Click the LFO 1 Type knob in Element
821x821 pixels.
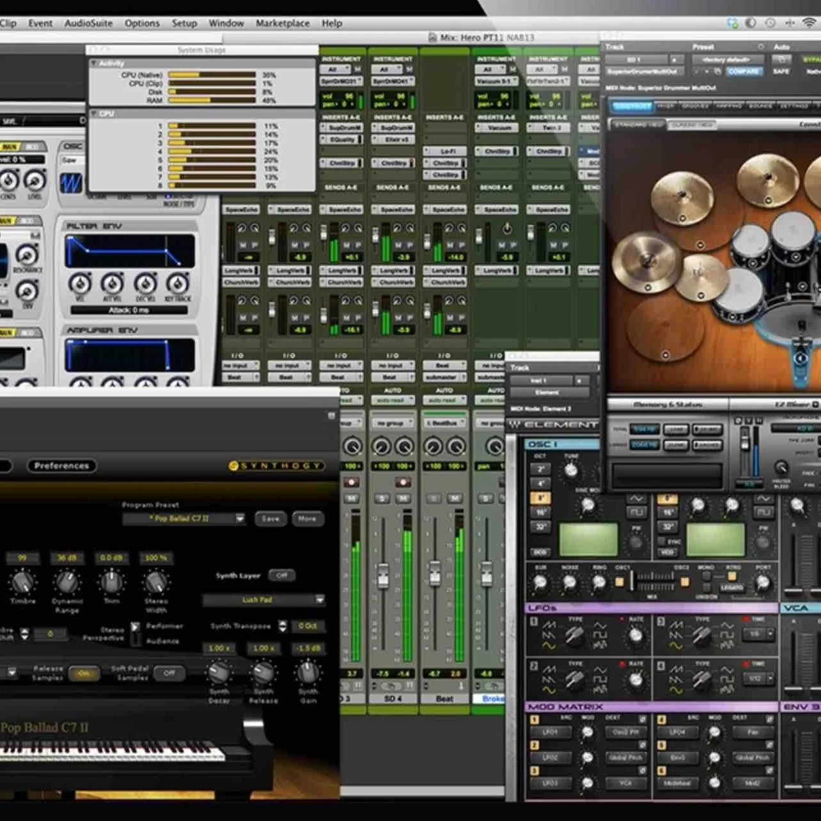pyautogui.click(x=574, y=635)
